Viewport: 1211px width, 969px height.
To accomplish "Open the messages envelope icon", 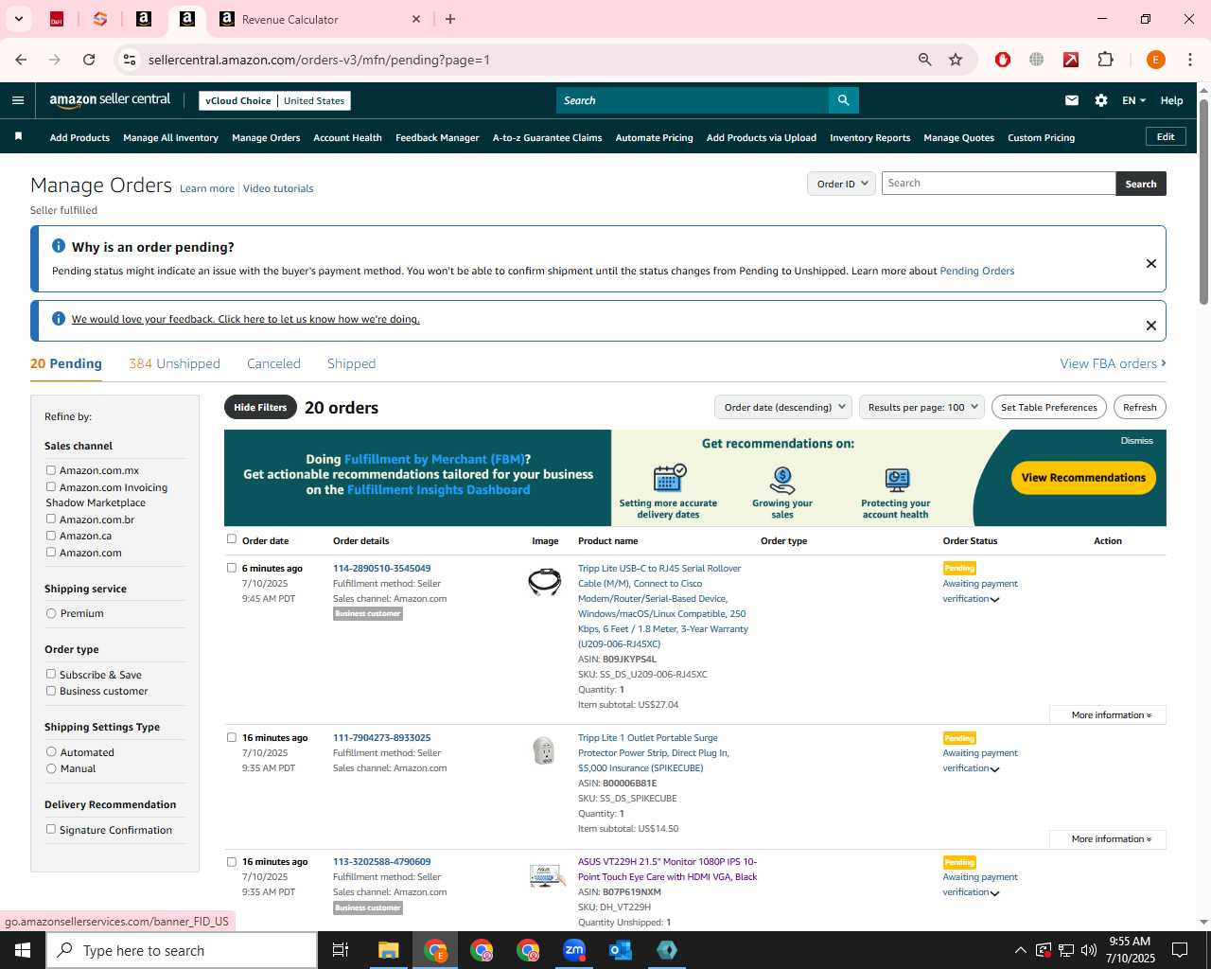I will pyautogui.click(x=1072, y=100).
